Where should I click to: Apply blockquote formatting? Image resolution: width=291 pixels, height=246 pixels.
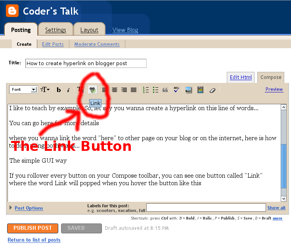click(x=165, y=90)
